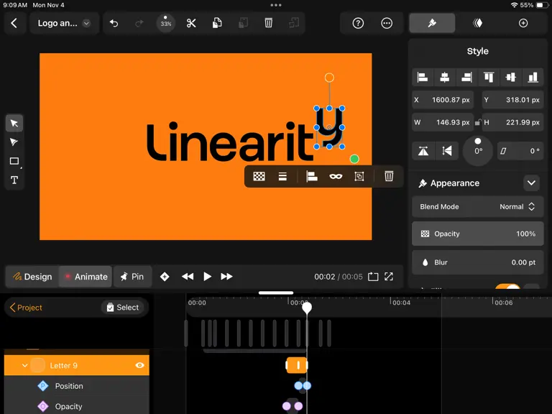The width and height of the screenshot is (552, 414).
Task: Collapse the Letter 9 layer
Action: 24,366
